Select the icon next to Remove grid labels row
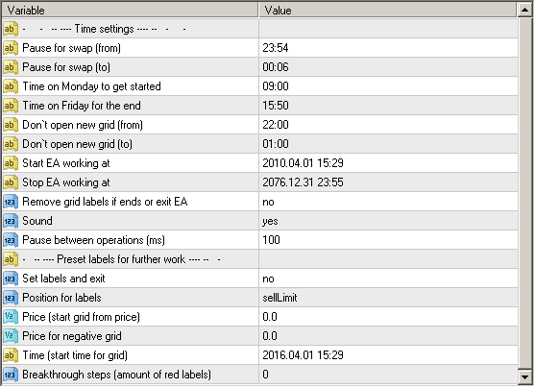 click(x=11, y=202)
